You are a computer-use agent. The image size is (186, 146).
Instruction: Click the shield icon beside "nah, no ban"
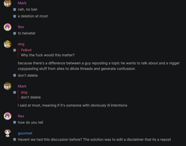(15, 10)
